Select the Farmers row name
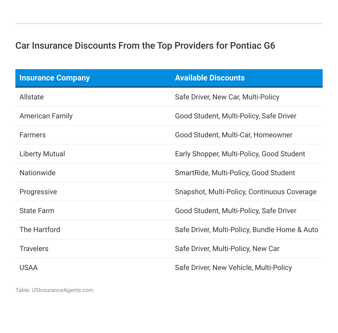This screenshot has height=333, width=338. (x=33, y=135)
